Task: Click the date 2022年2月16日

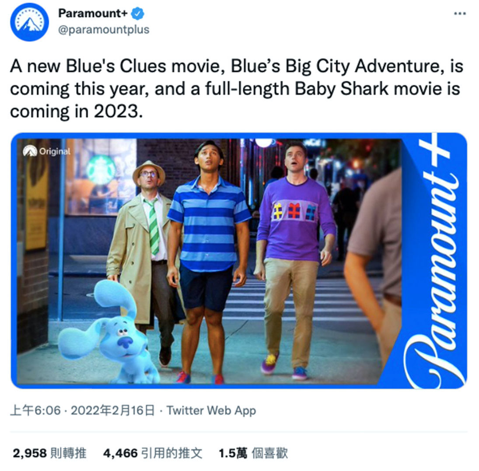Action: [113, 411]
